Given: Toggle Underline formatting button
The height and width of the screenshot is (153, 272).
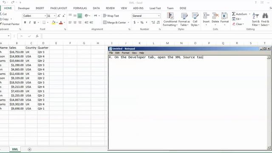Looking at the screenshot, I should (x=34, y=23).
